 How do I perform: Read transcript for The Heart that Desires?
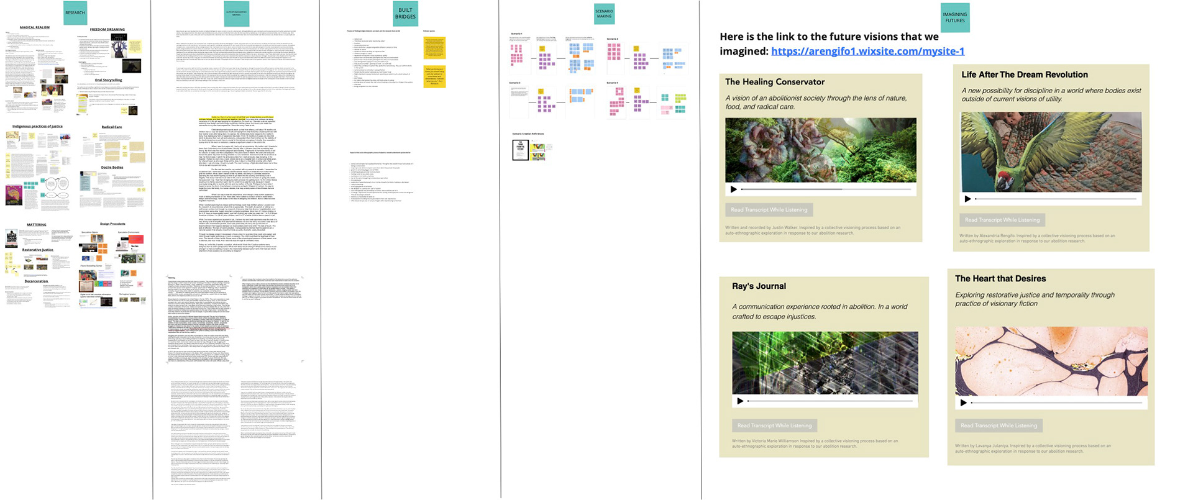(x=999, y=425)
